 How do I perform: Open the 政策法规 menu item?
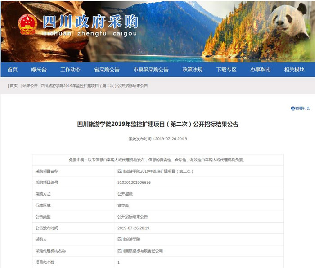point(193,70)
